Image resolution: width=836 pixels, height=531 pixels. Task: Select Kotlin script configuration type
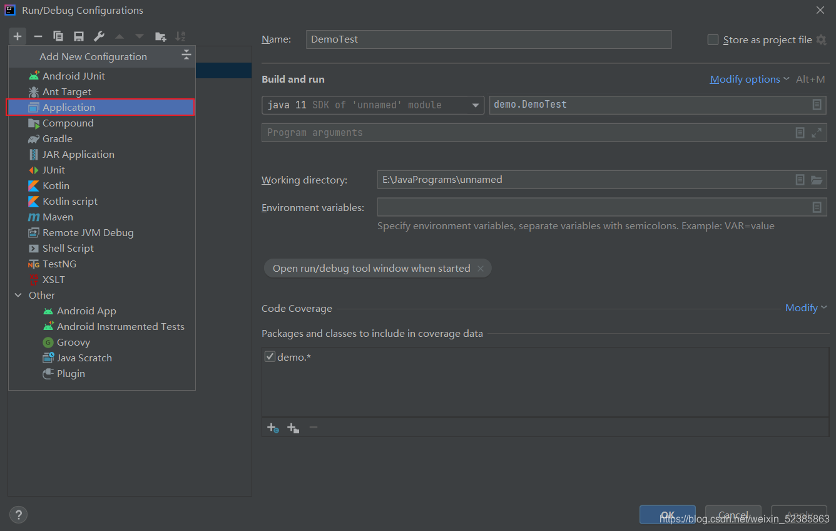[102, 201]
